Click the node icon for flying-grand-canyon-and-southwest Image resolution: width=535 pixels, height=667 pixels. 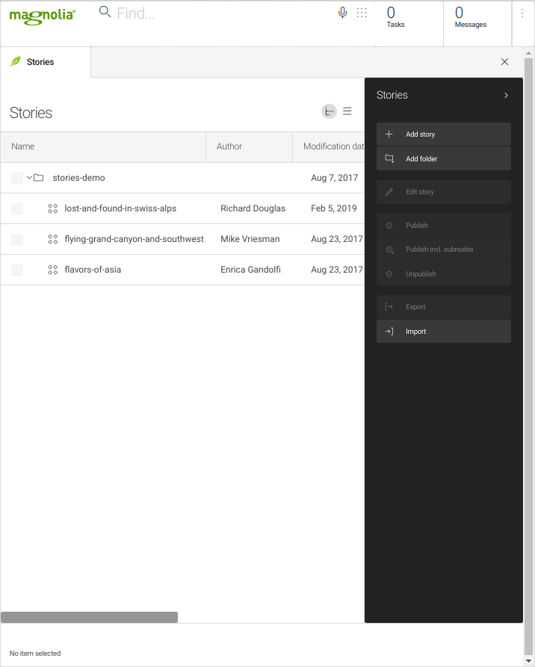pyautogui.click(x=53, y=239)
